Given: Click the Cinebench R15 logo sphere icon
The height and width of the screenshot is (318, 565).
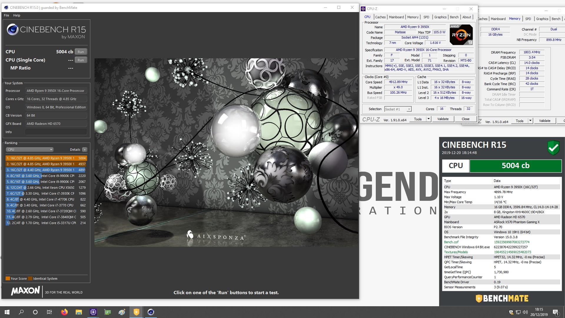Looking at the screenshot, I should (x=12, y=29).
